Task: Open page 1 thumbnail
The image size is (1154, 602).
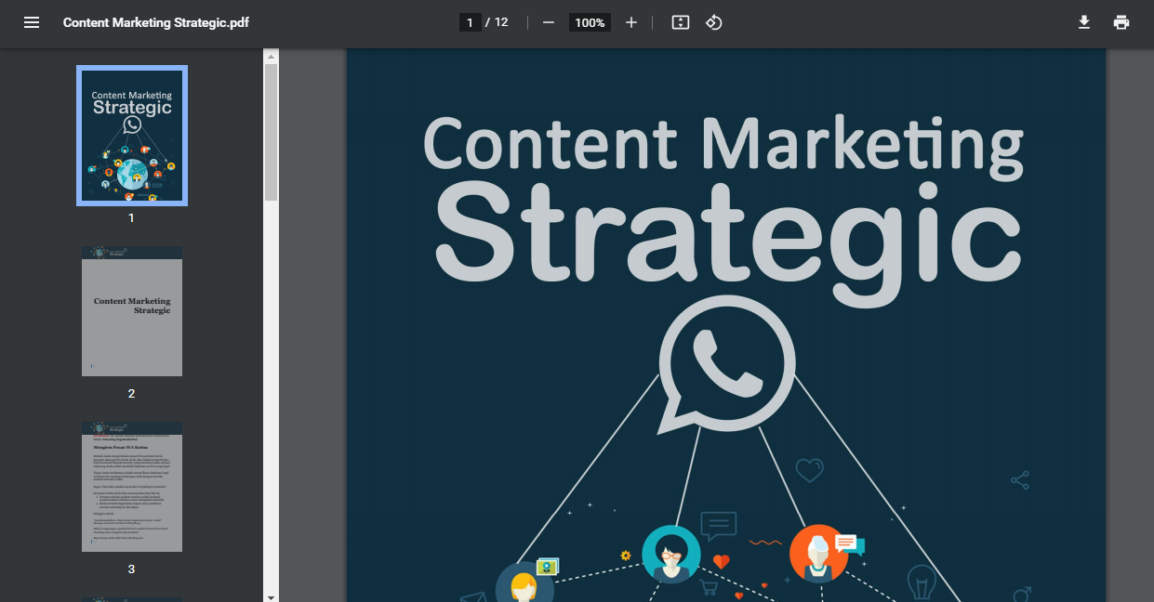Action: [132, 136]
